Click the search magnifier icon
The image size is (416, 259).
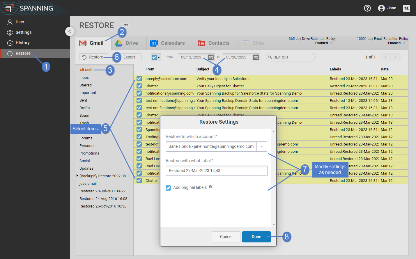pyautogui.click(x=270, y=57)
